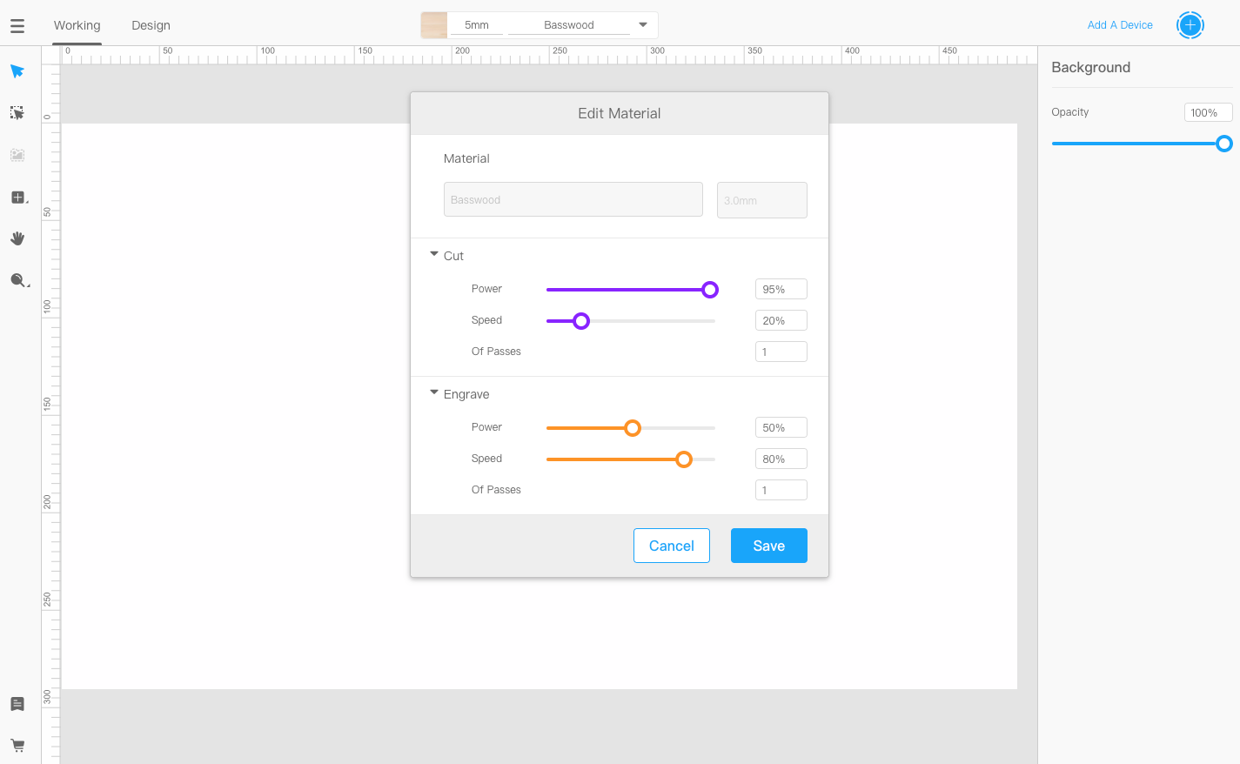Screen dimensions: 1240x764
Task: Edit the Engrave Speed 80% field
Action: tap(781, 459)
